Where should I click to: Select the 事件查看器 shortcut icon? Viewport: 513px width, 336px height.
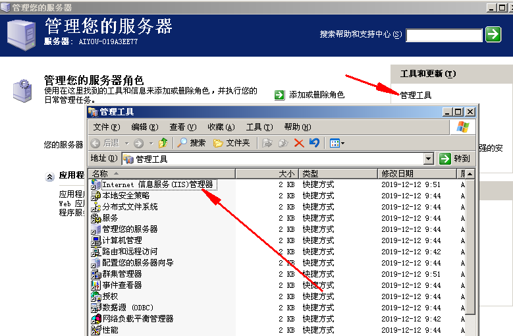95,285
